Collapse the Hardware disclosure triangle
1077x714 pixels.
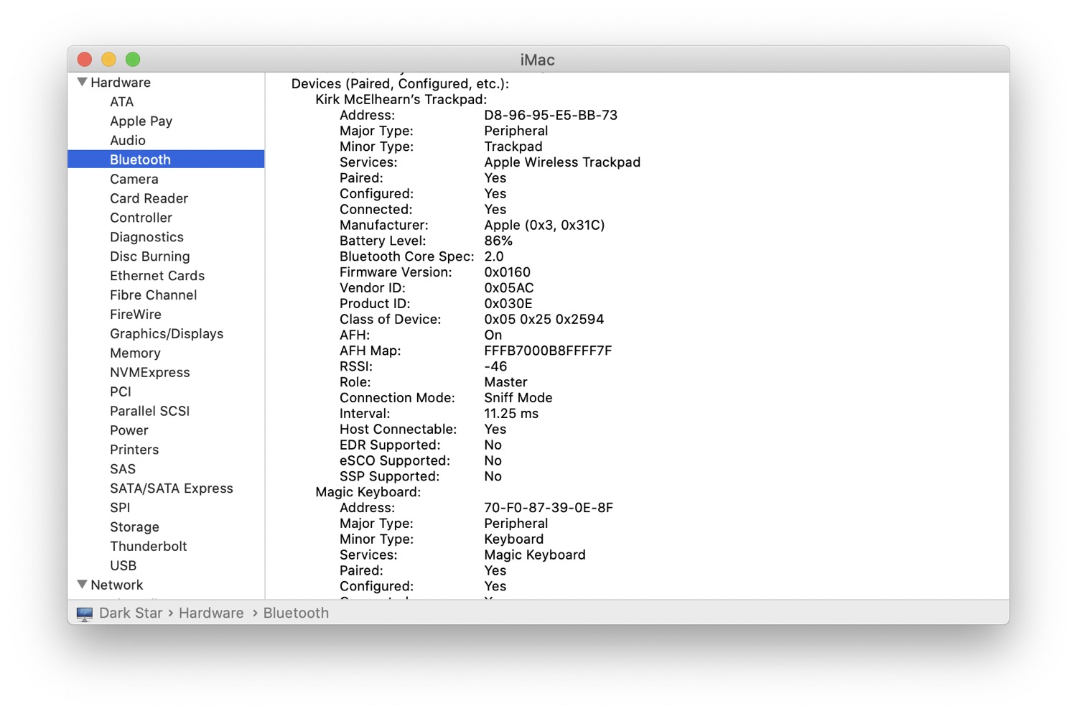click(x=82, y=82)
